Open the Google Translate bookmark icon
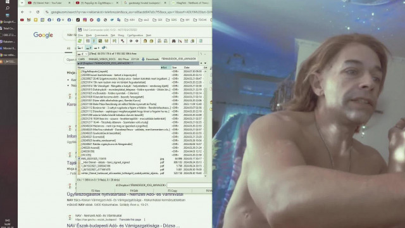Screen dimensions: 405x228 119,20
